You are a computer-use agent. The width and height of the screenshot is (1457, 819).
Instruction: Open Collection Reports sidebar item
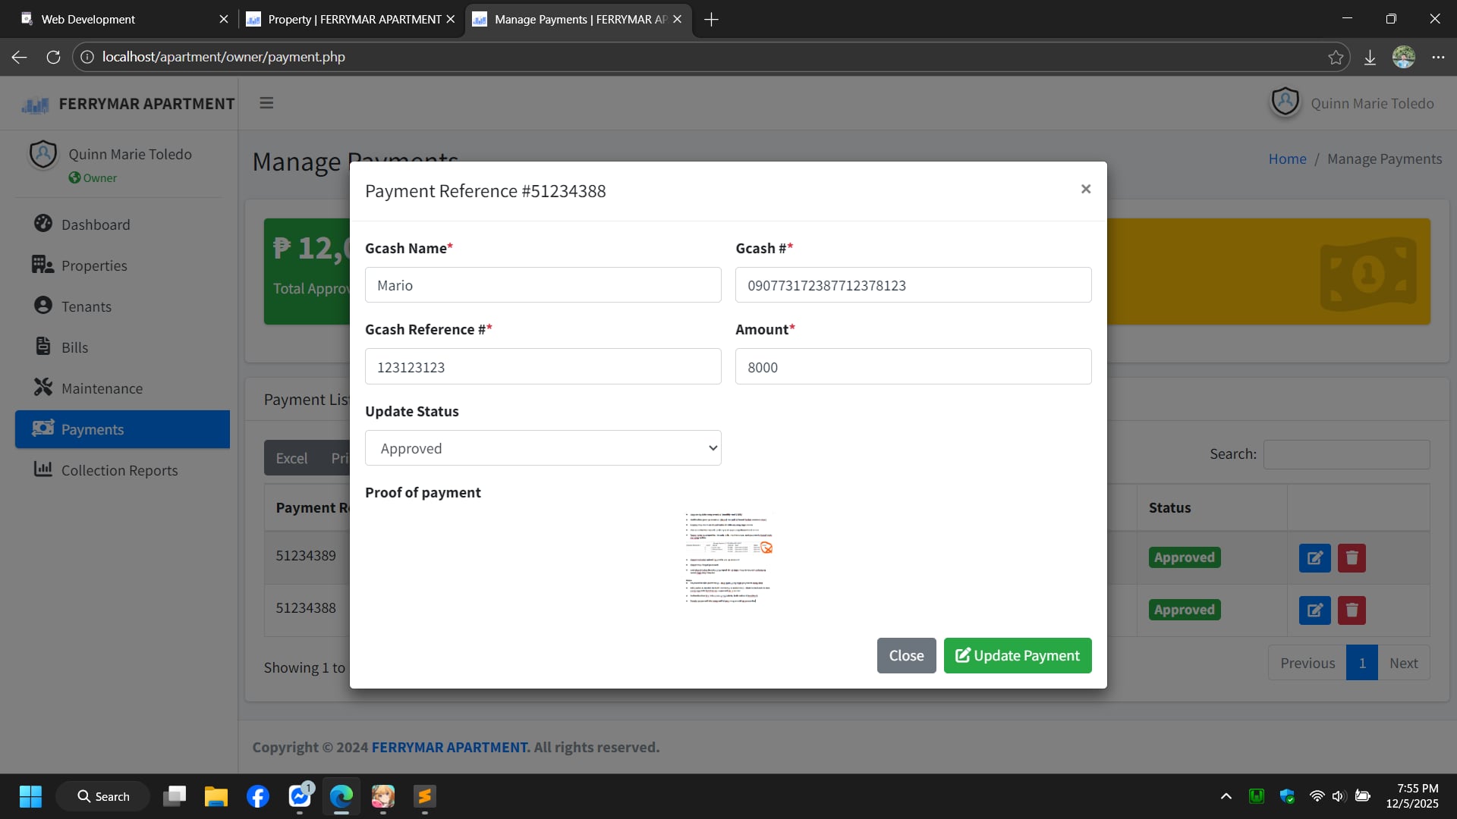point(119,470)
